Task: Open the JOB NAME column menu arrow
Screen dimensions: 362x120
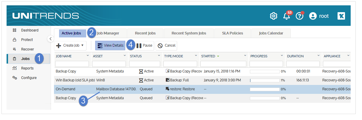Action: coord(88,56)
